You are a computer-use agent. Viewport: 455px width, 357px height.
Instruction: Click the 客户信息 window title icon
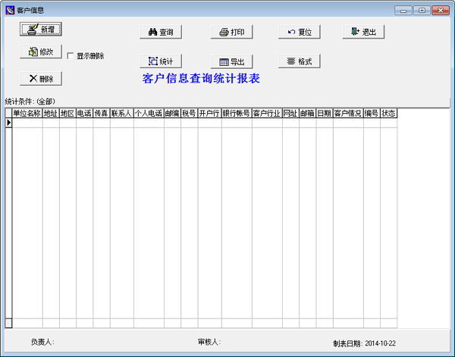pyautogui.click(x=10, y=10)
